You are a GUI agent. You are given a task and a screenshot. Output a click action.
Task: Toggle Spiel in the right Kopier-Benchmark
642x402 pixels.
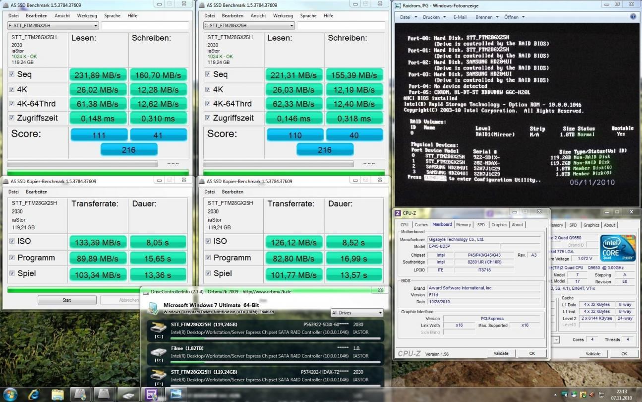tap(208, 273)
